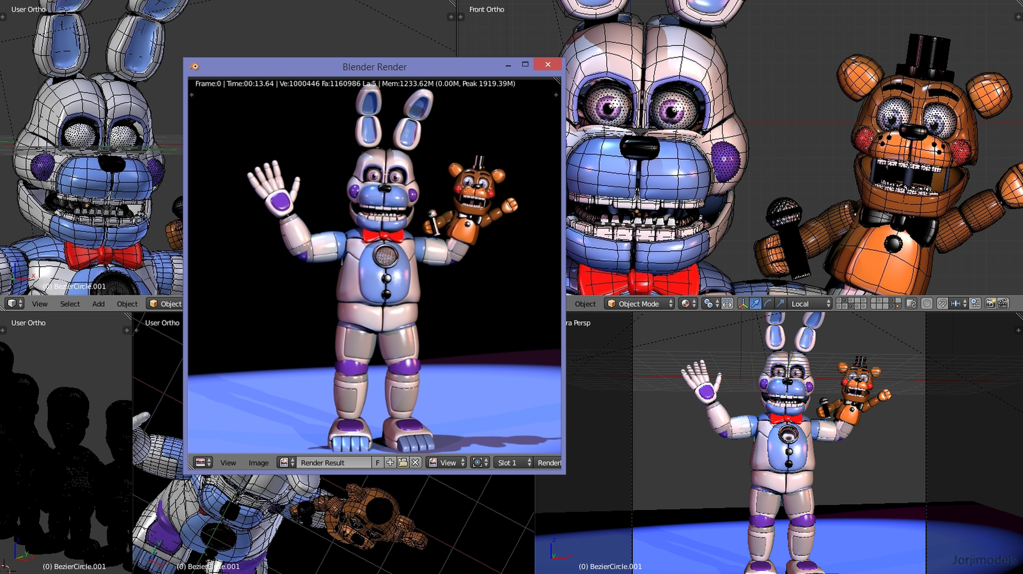Close the Blender Render window
The width and height of the screenshot is (1023, 574).
click(x=547, y=64)
